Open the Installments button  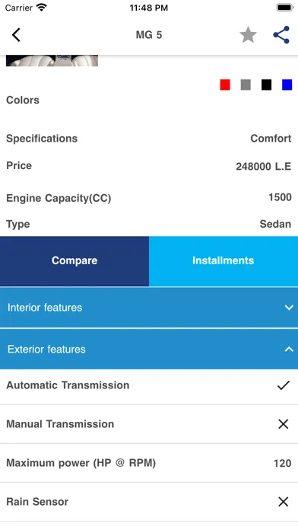pos(223,261)
